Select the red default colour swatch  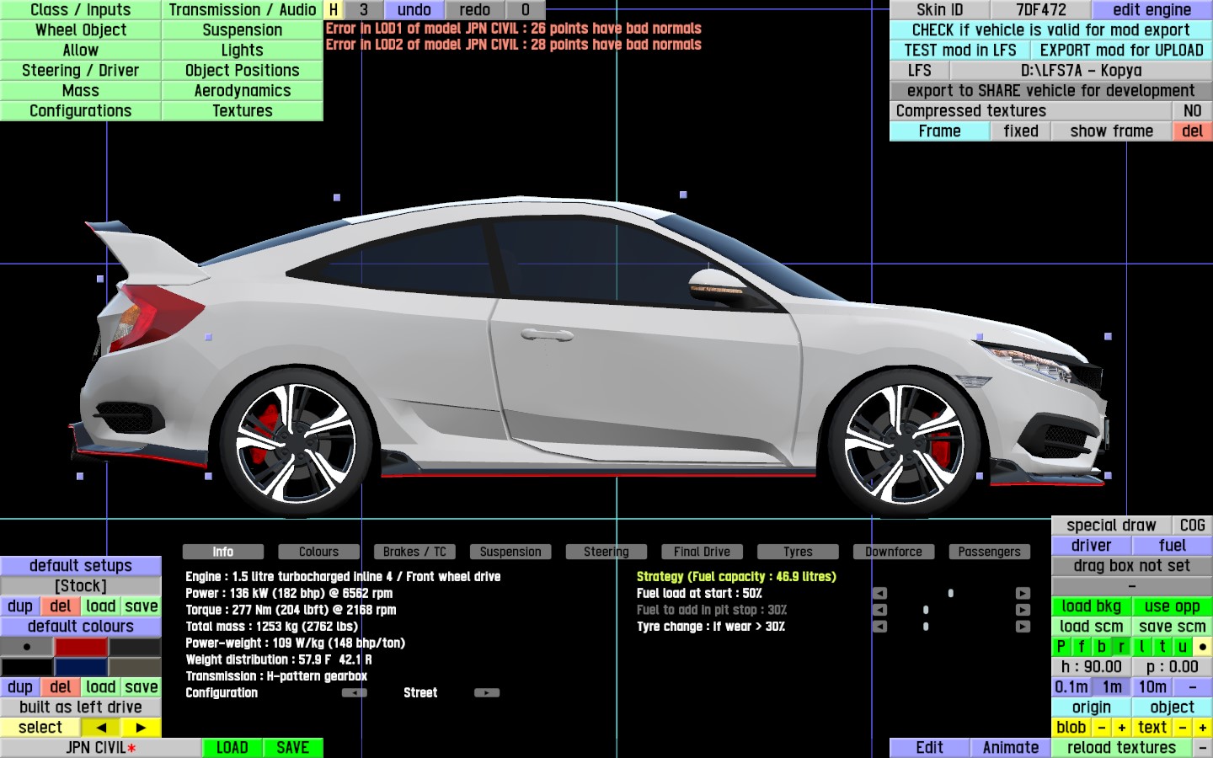point(81,647)
